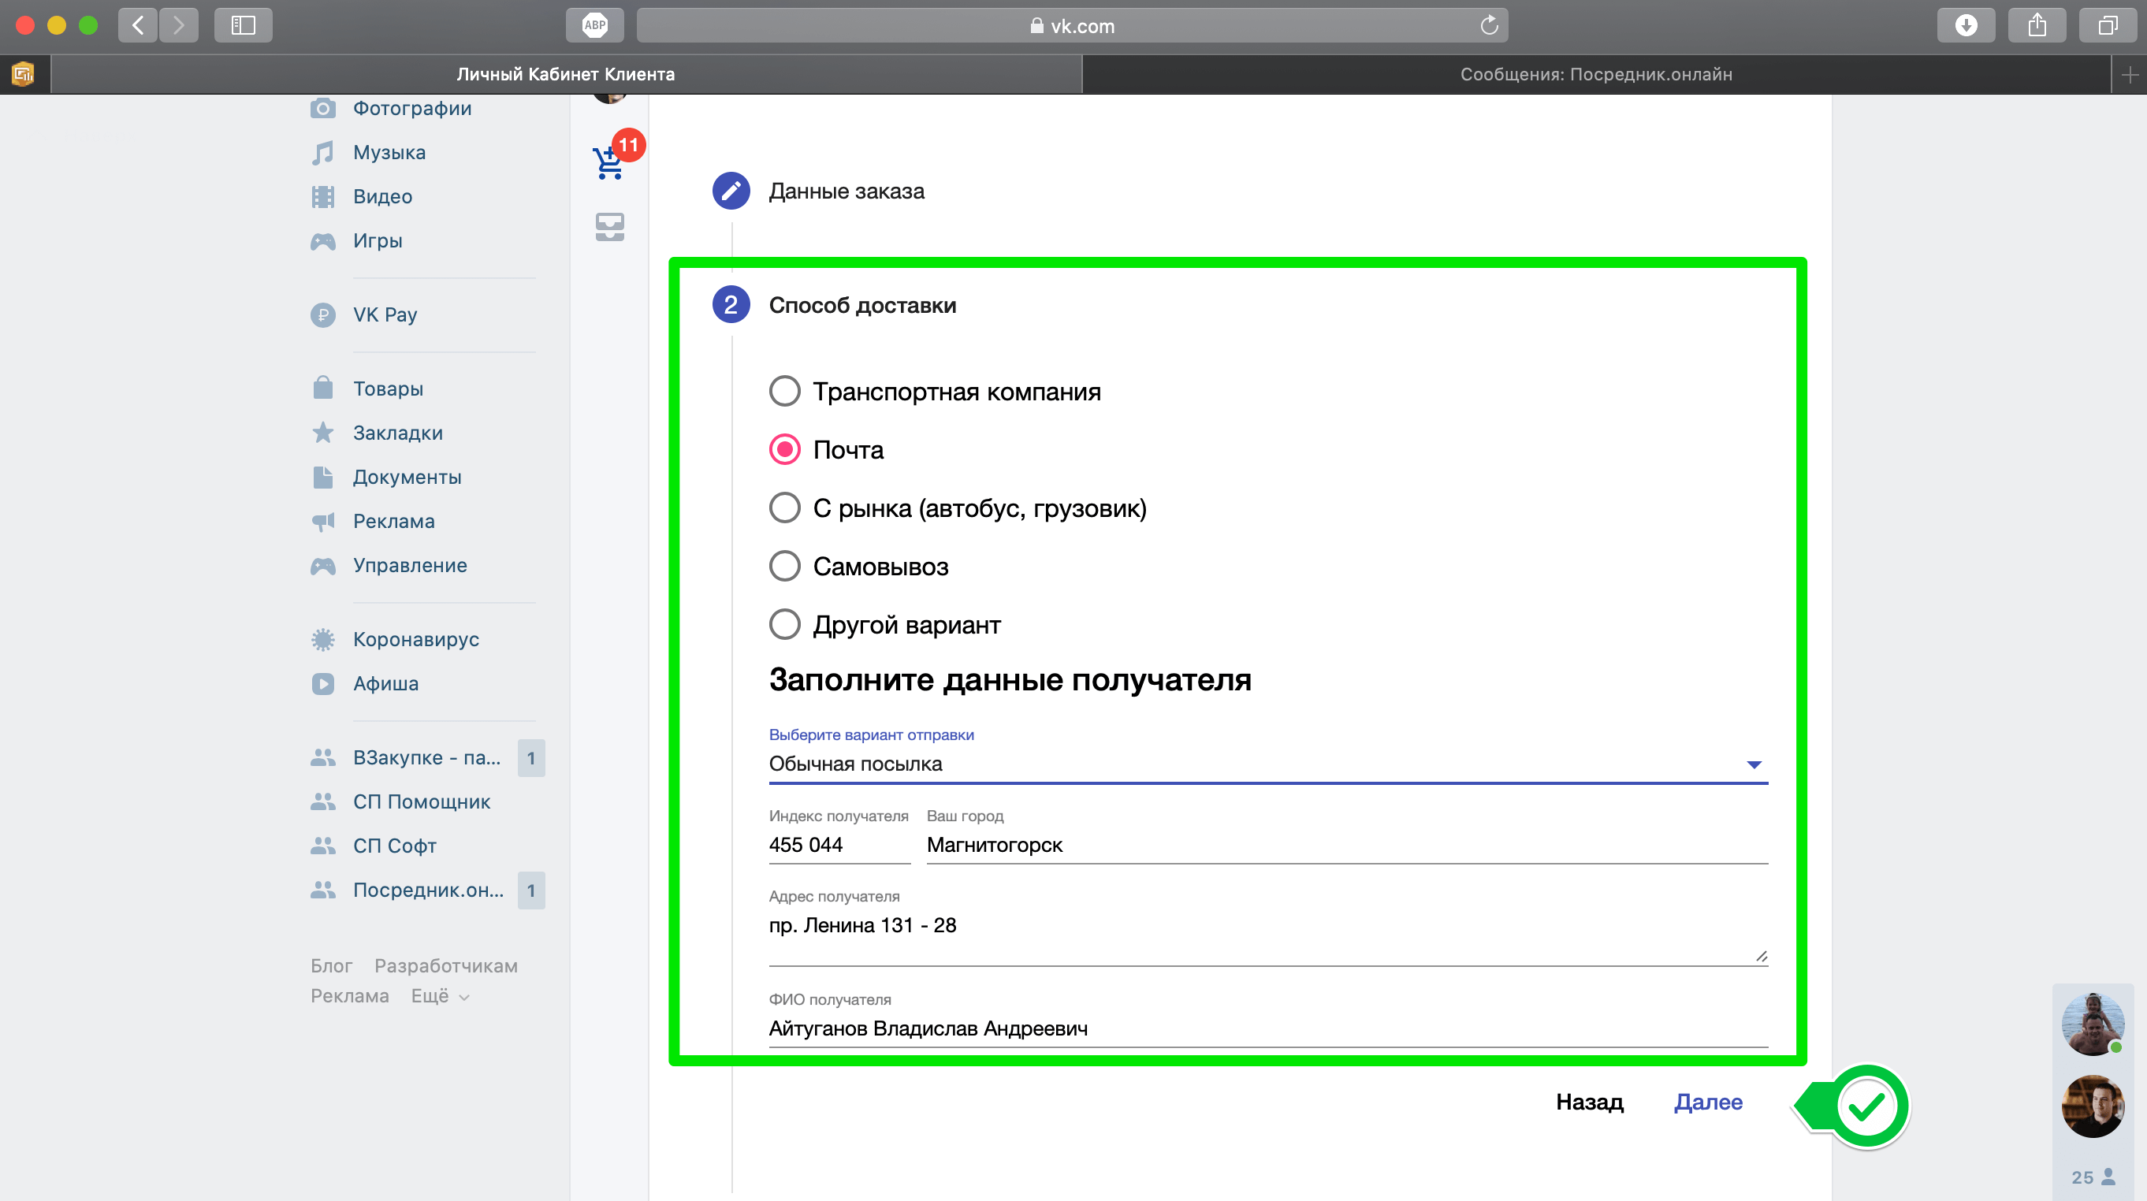Viewport: 2147px width, 1201px height.
Task: Click Safari downloads arrow icon
Action: coord(1967,25)
